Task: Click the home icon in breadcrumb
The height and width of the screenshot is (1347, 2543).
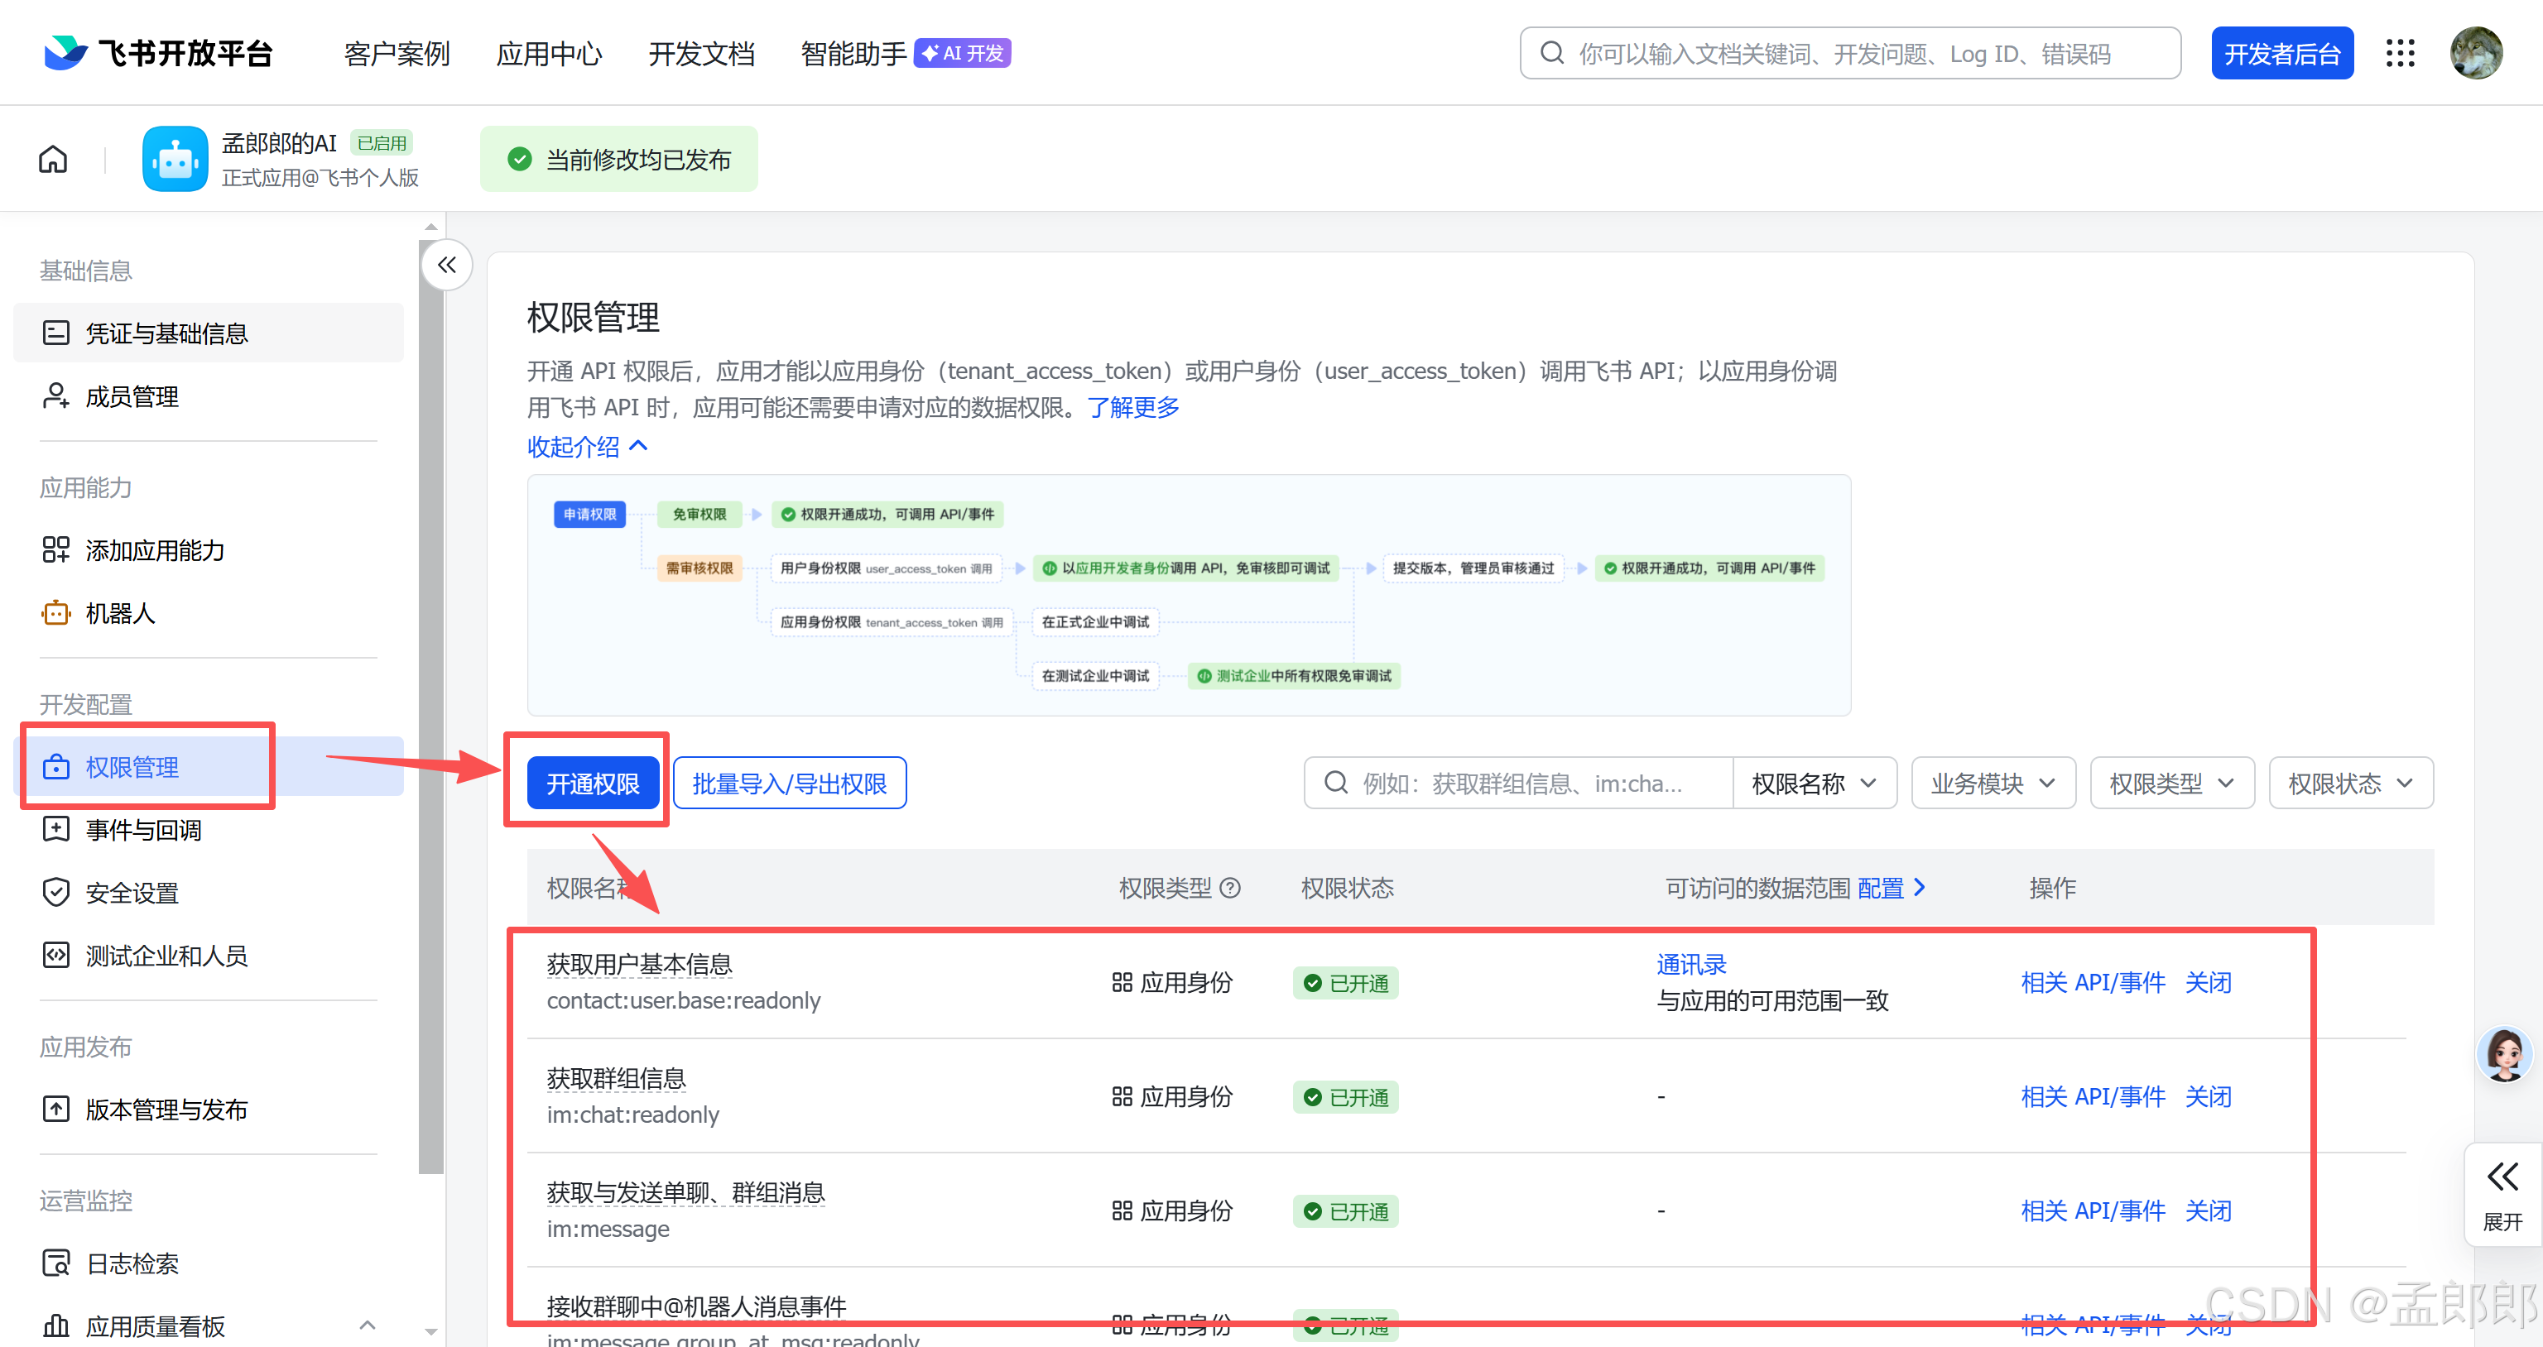Action: point(53,159)
